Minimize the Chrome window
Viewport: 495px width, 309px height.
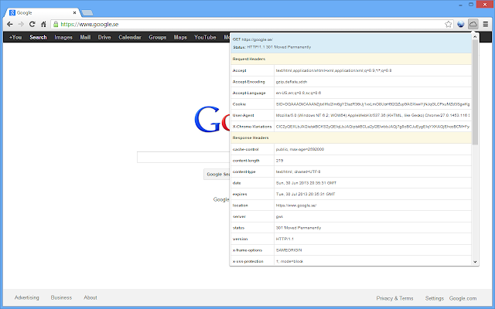[x=461, y=5]
